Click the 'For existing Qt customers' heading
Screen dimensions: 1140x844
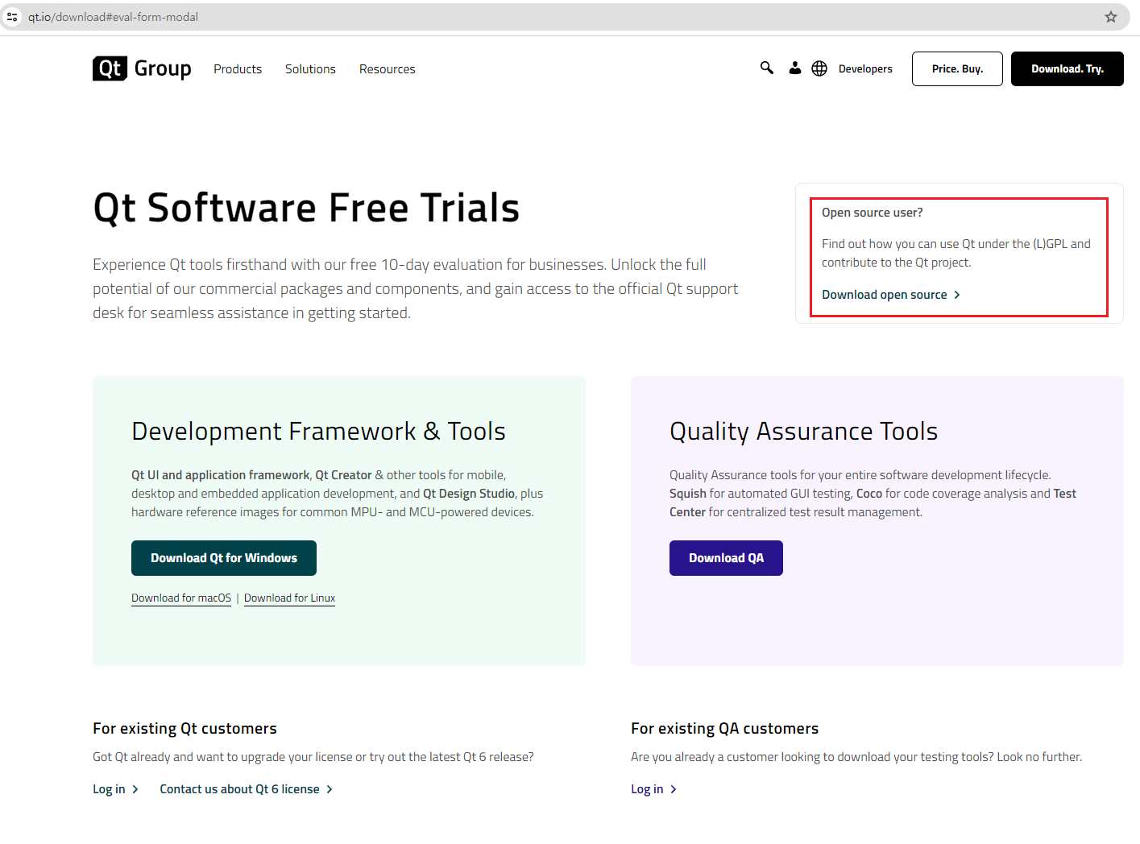tap(184, 729)
